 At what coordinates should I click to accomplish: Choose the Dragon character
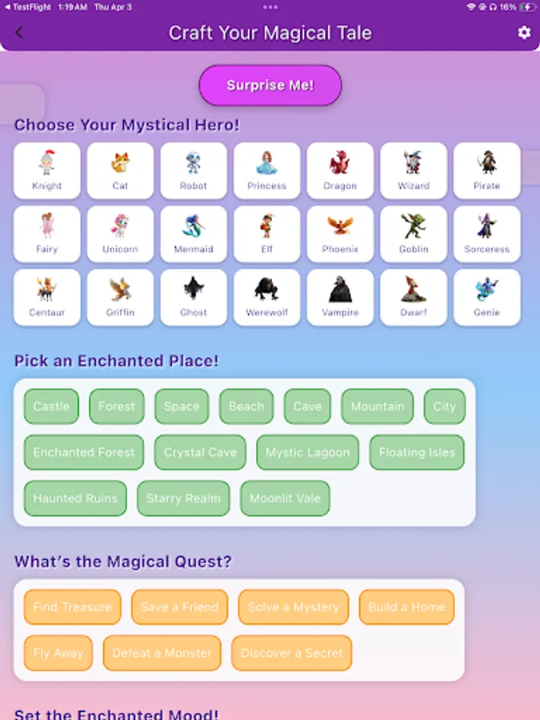point(340,170)
